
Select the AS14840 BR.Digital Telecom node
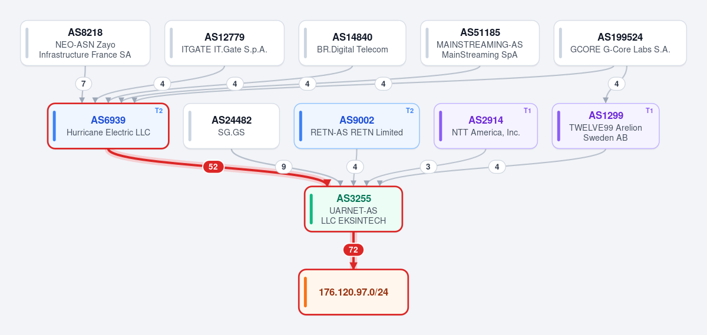[352, 43]
